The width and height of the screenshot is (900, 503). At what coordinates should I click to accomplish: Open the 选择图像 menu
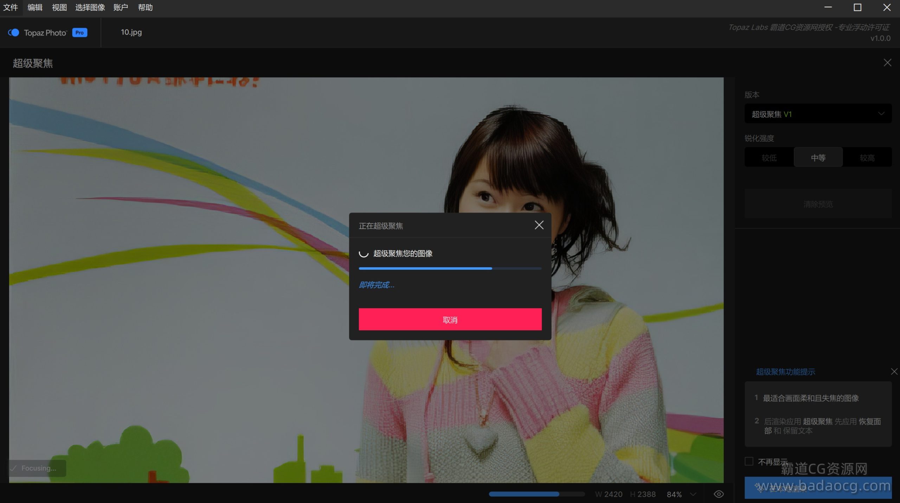click(90, 7)
